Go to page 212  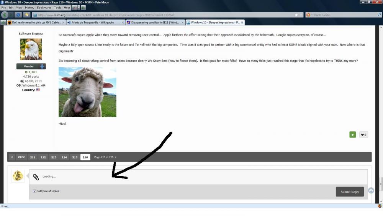(x=43, y=157)
